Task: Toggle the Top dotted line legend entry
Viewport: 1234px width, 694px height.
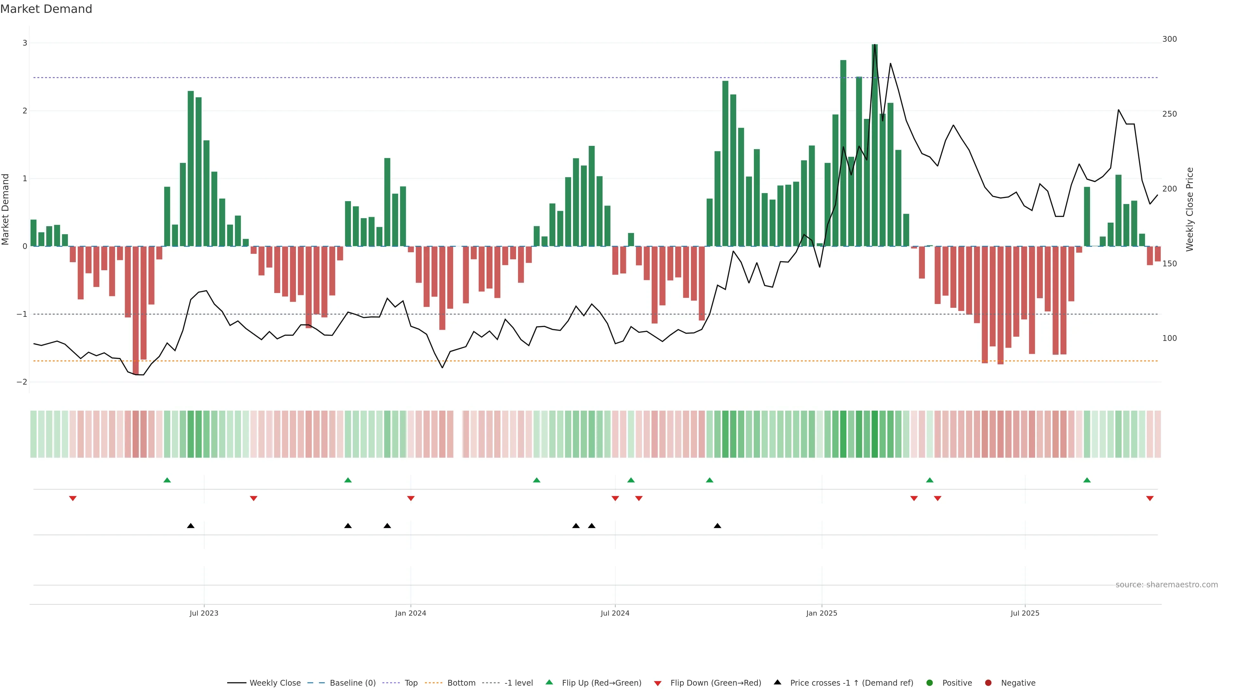Action: pos(411,683)
